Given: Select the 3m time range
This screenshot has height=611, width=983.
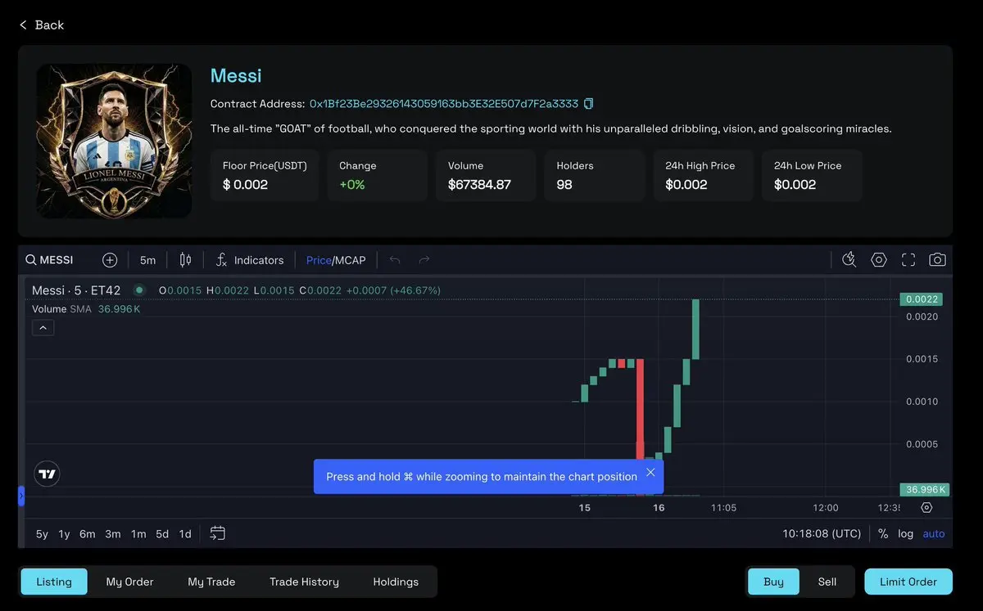Looking at the screenshot, I should [x=113, y=534].
